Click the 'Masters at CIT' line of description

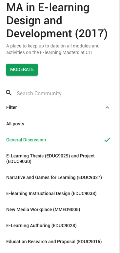click(x=49, y=53)
